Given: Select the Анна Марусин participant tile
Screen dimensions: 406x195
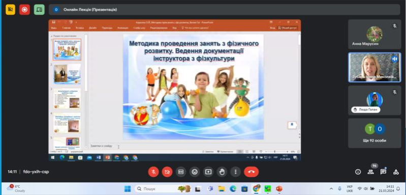Looking at the screenshot, I should pyautogui.click(x=374, y=34).
